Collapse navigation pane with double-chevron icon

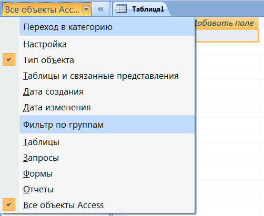pyautogui.click(x=100, y=9)
